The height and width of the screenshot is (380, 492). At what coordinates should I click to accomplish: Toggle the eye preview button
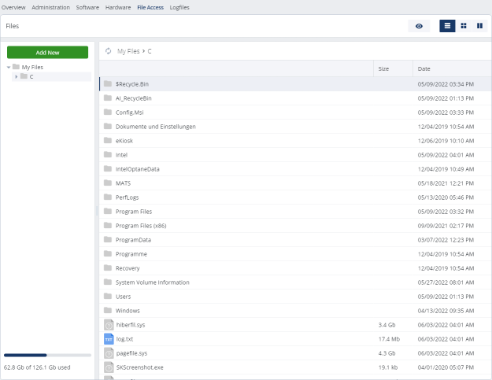click(419, 26)
